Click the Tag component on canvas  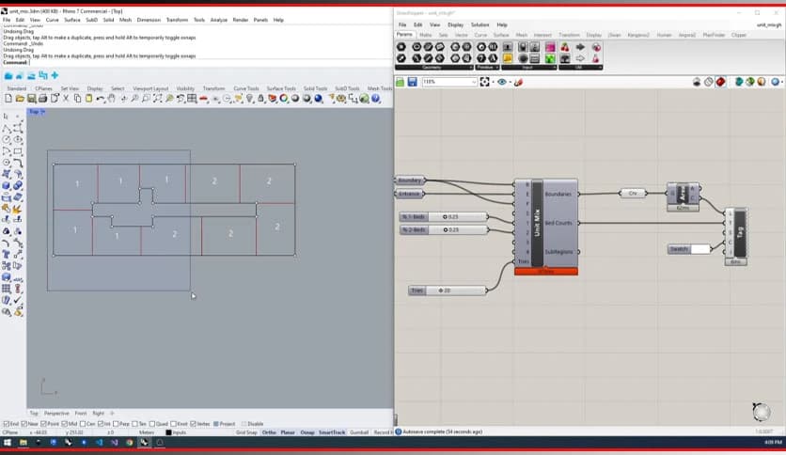click(740, 232)
